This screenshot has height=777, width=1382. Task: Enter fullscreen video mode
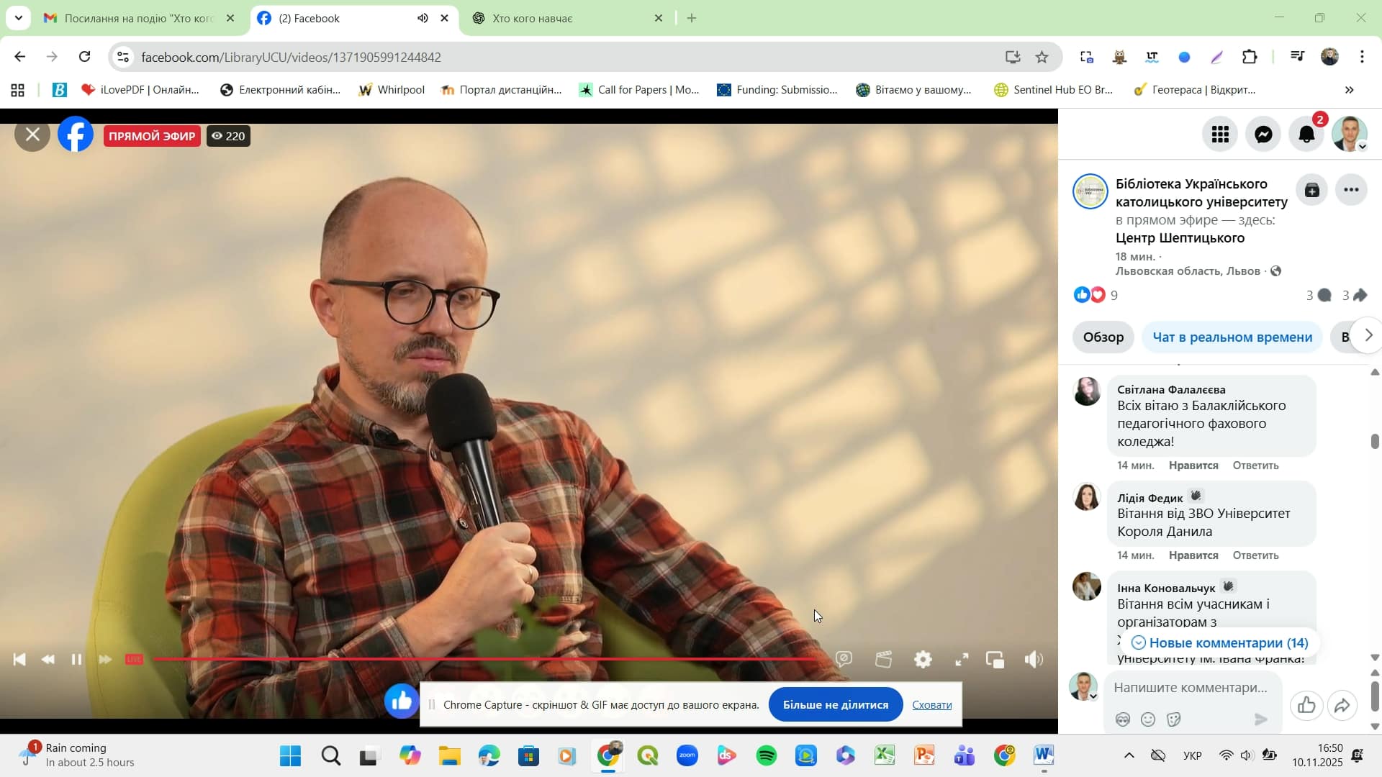tap(962, 660)
